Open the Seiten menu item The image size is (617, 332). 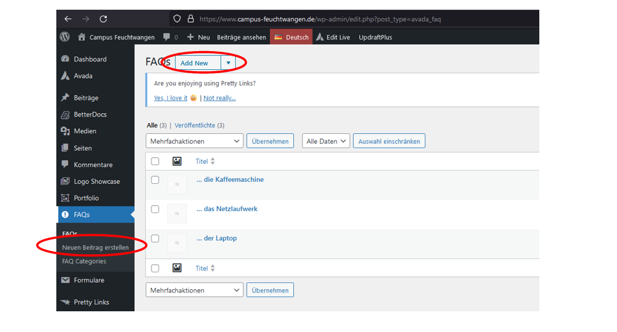83,148
